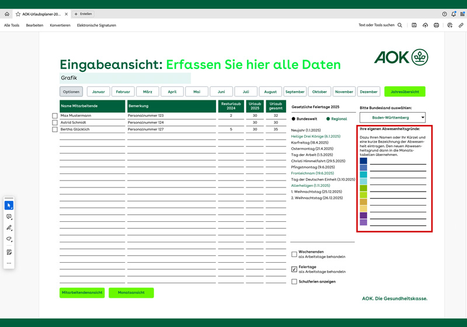Open the help question mark icon
Image resolution: width=467 pixels, height=327 pixels.
(444, 14)
